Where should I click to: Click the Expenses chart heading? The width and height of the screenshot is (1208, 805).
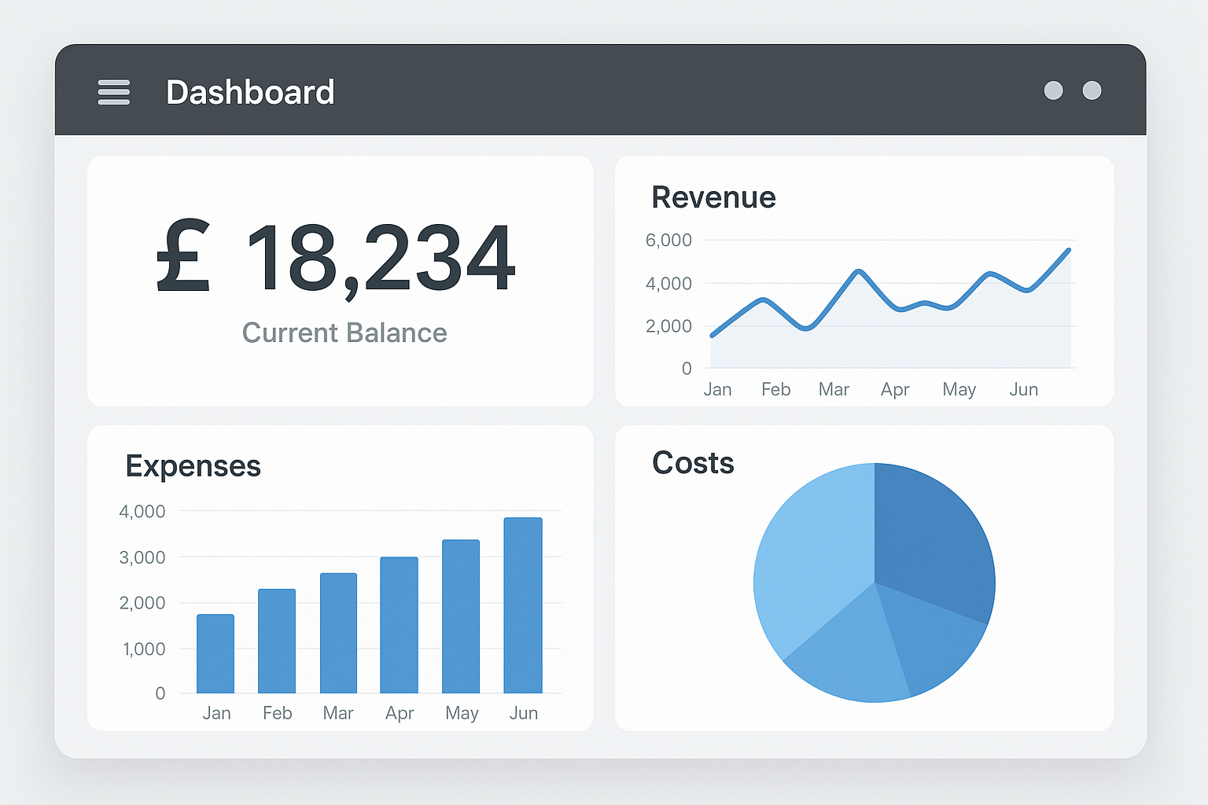193,465
